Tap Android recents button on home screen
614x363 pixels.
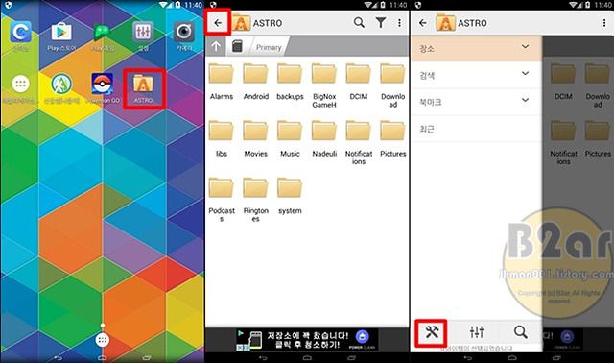click(x=147, y=357)
